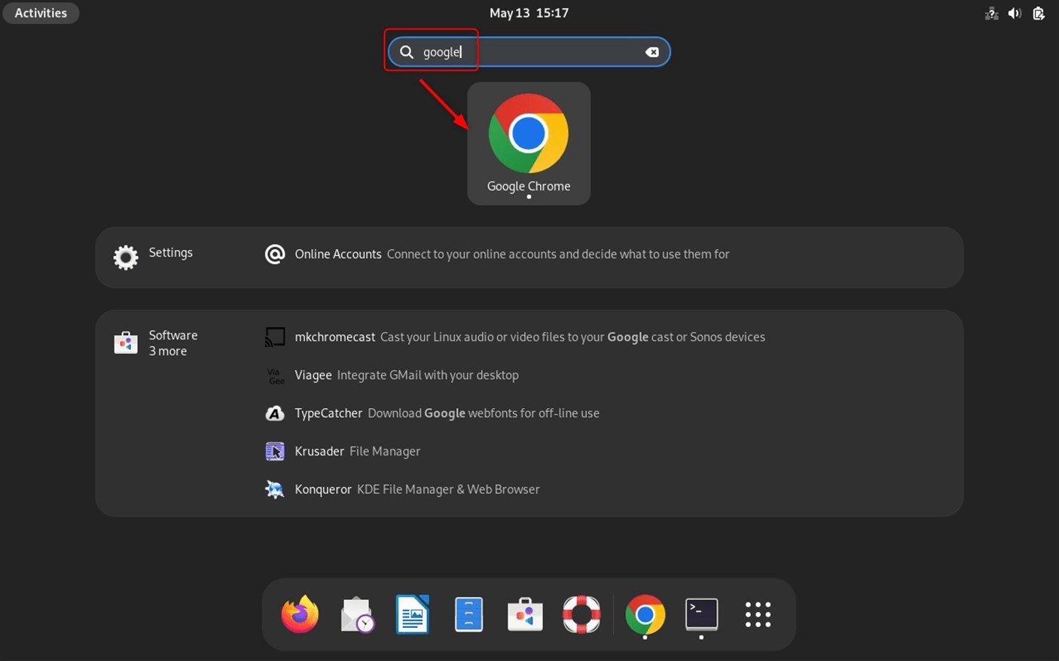The image size is (1059, 661).
Task: Switch to Chrome from the dock
Action: (x=645, y=614)
